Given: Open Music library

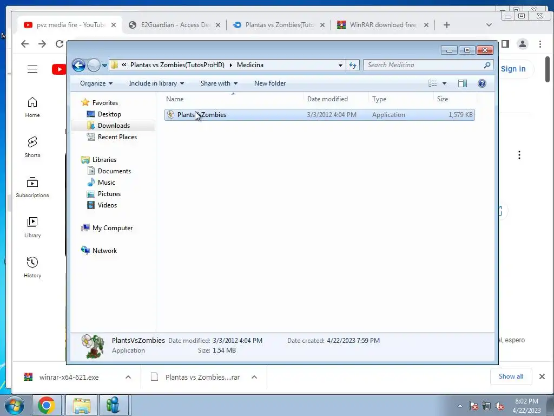Looking at the screenshot, I should coord(101,183).
